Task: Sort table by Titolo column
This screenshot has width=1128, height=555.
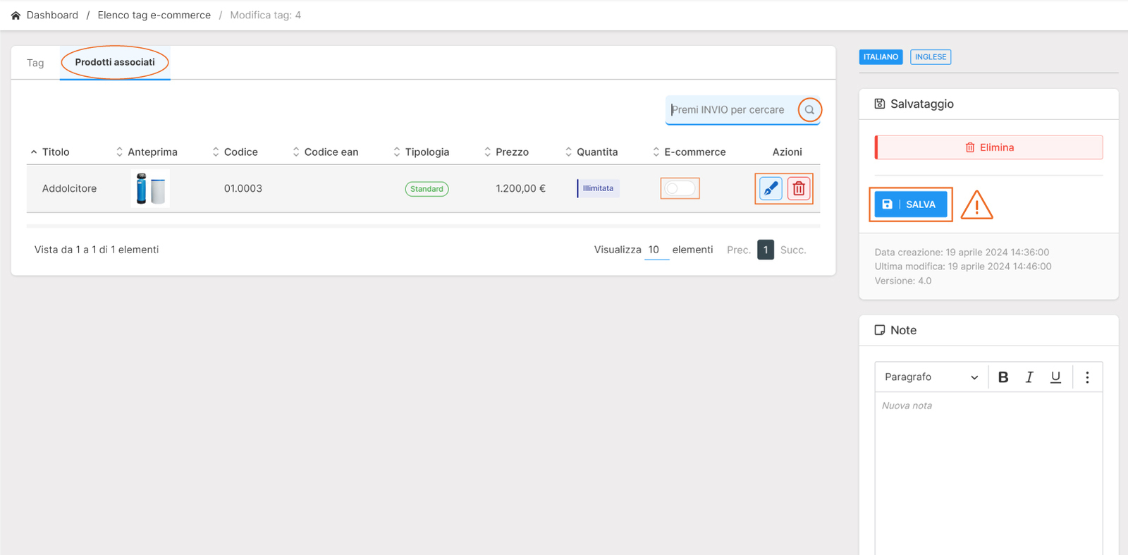Action: pyautogui.click(x=55, y=152)
